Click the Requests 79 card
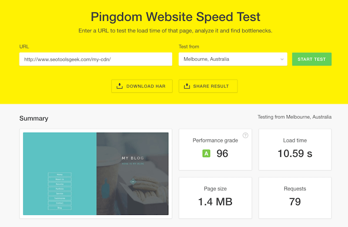Image resolution: width=348 pixels, height=227 pixels. [x=295, y=198]
